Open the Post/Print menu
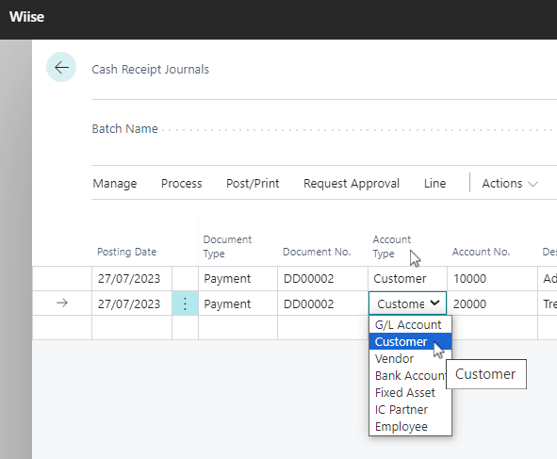Screen dimensions: 557x459 (x=253, y=184)
